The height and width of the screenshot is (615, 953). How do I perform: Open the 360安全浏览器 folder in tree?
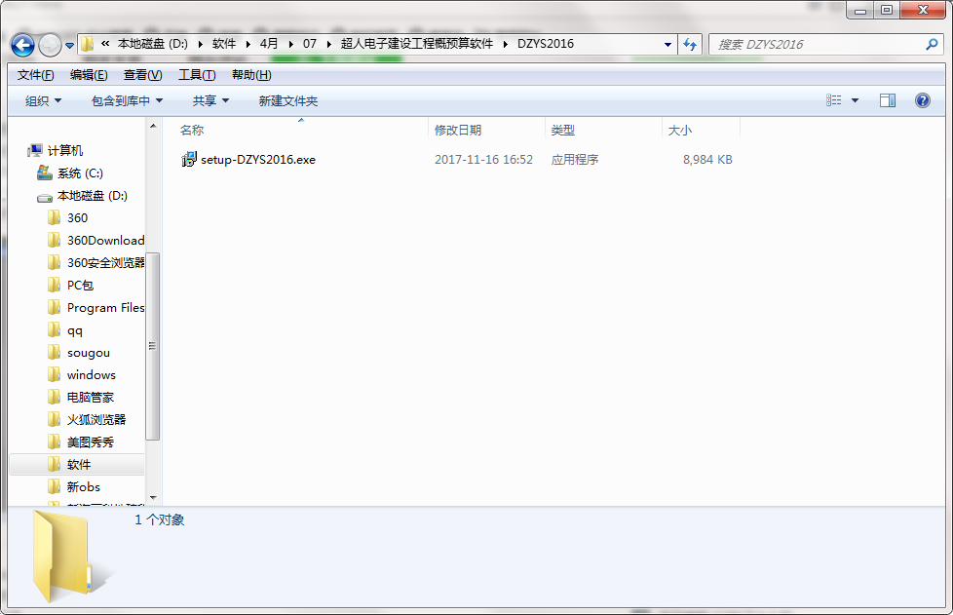point(106,263)
